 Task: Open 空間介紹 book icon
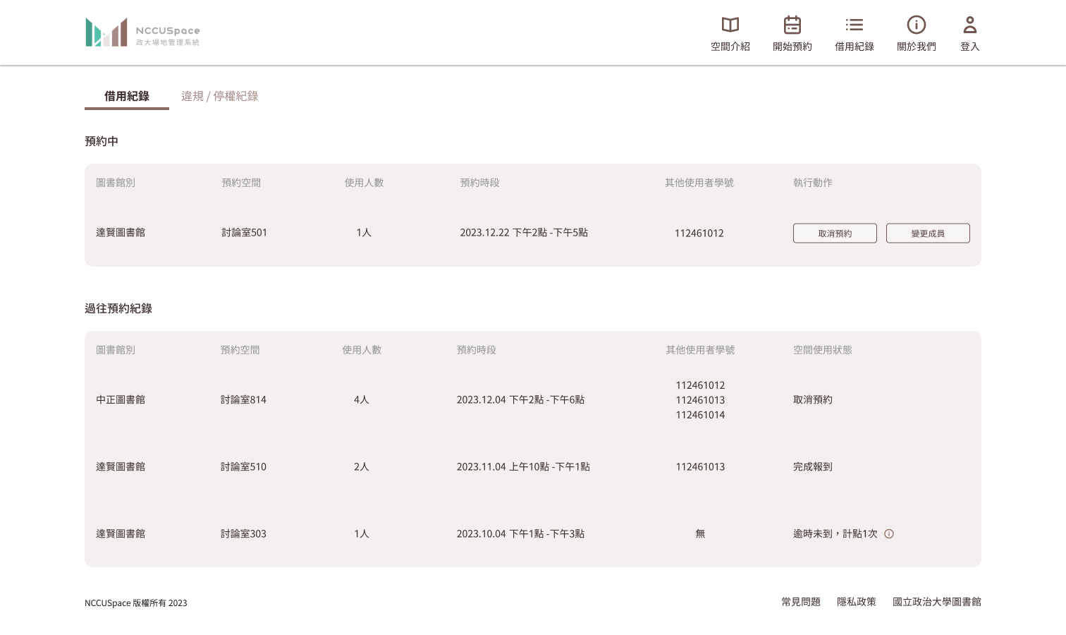[730, 25]
